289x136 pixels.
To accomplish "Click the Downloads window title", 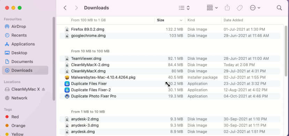I will click(x=97, y=8).
